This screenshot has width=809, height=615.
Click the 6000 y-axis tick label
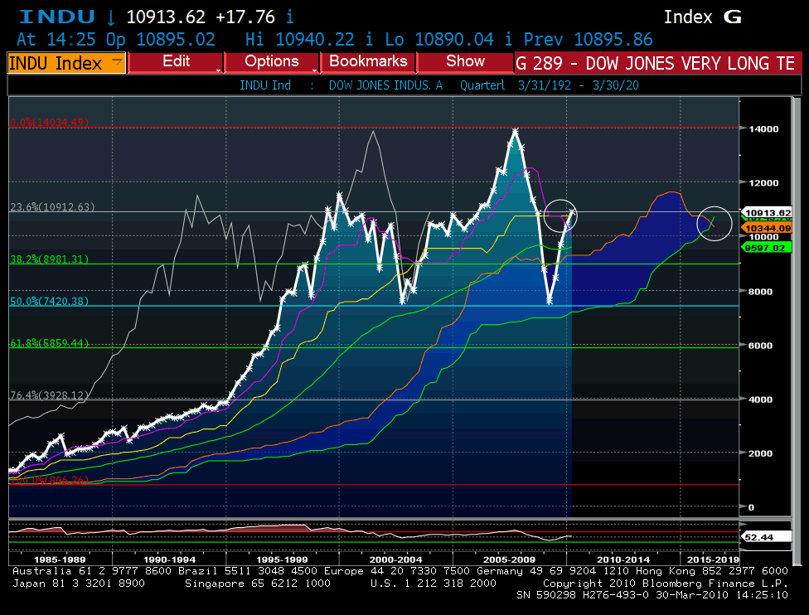(760, 346)
